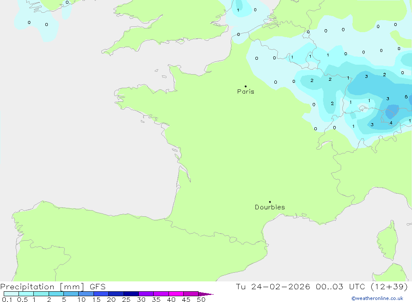Select the Paris map label

tap(246, 92)
